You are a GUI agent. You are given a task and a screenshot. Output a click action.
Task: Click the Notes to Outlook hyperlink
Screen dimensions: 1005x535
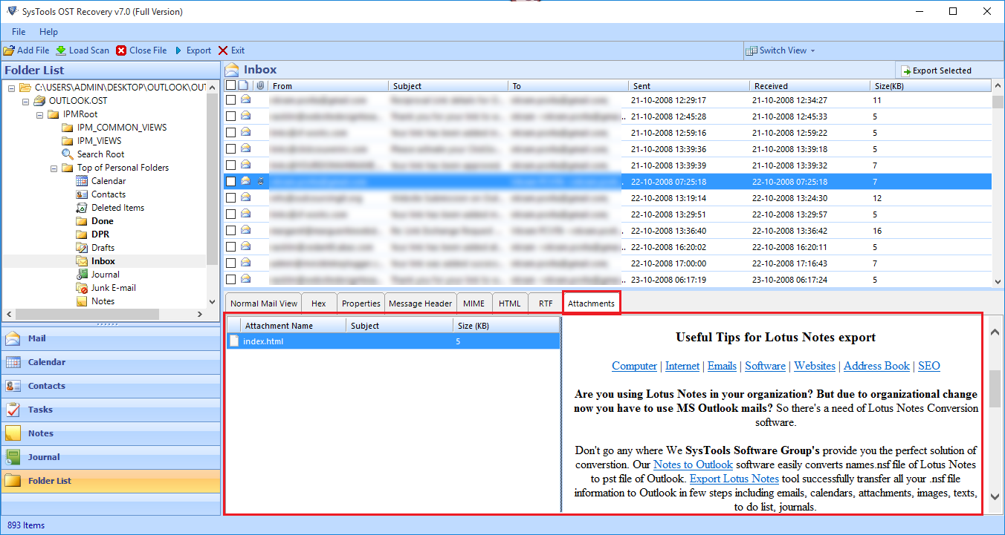pyautogui.click(x=693, y=465)
